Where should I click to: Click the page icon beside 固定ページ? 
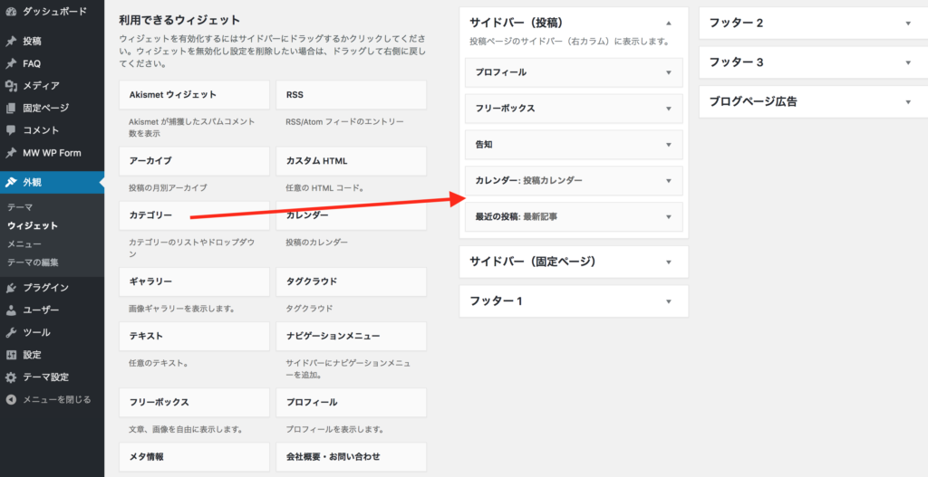(11, 108)
